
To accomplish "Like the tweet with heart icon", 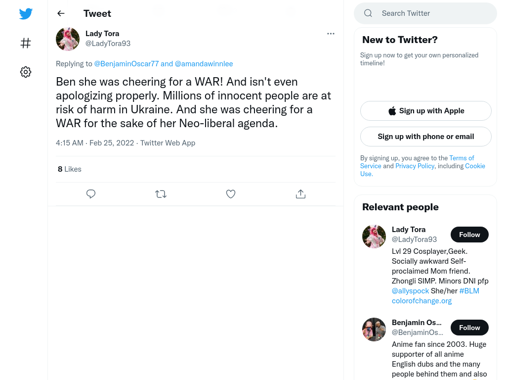I will pyautogui.click(x=231, y=194).
